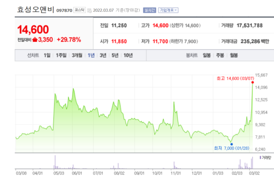Click the stock code 097870
Image resolution: width=274 pixels, height=181 pixels.
[x=64, y=10]
